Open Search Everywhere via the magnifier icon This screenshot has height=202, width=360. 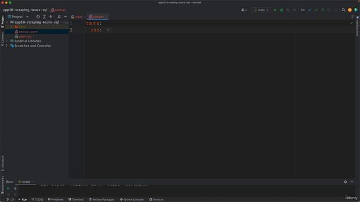click(343, 10)
